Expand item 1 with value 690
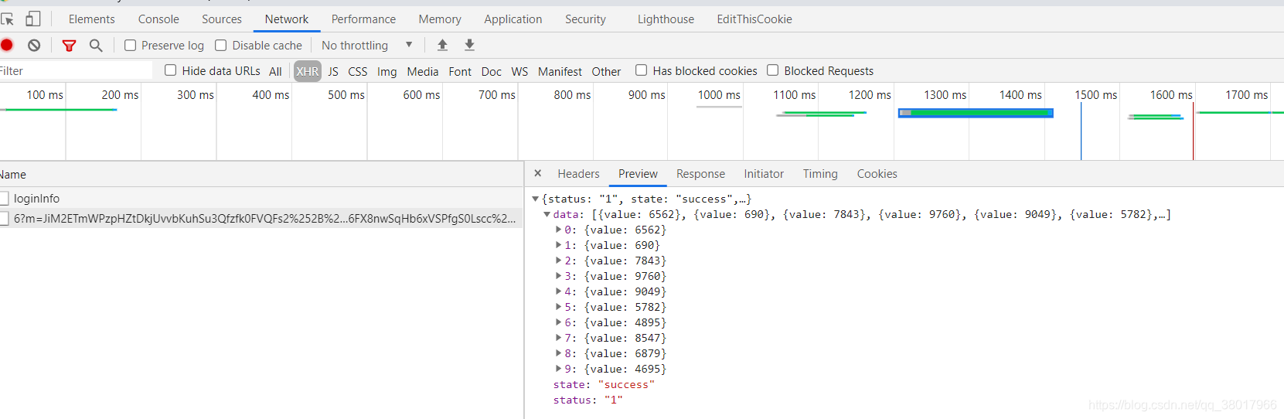1284x419 pixels. [559, 245]
